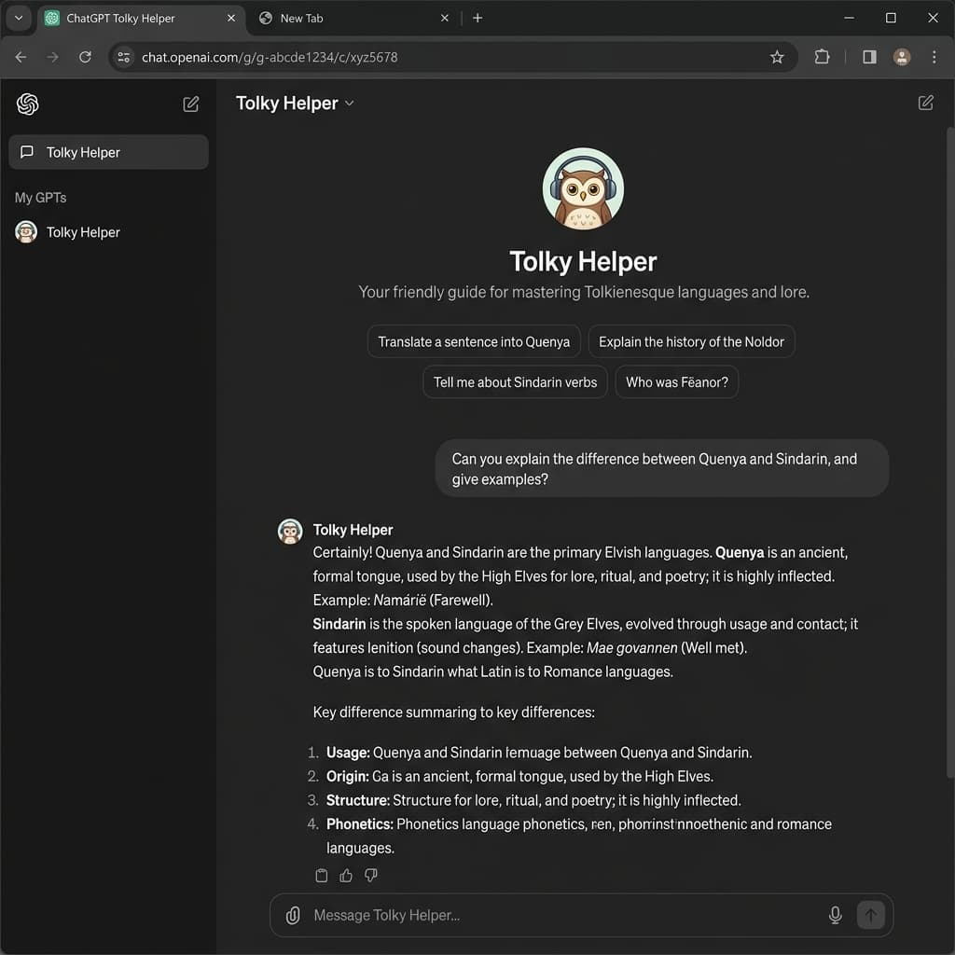
Task: Send message with arrow button
Action: [870, 915]
